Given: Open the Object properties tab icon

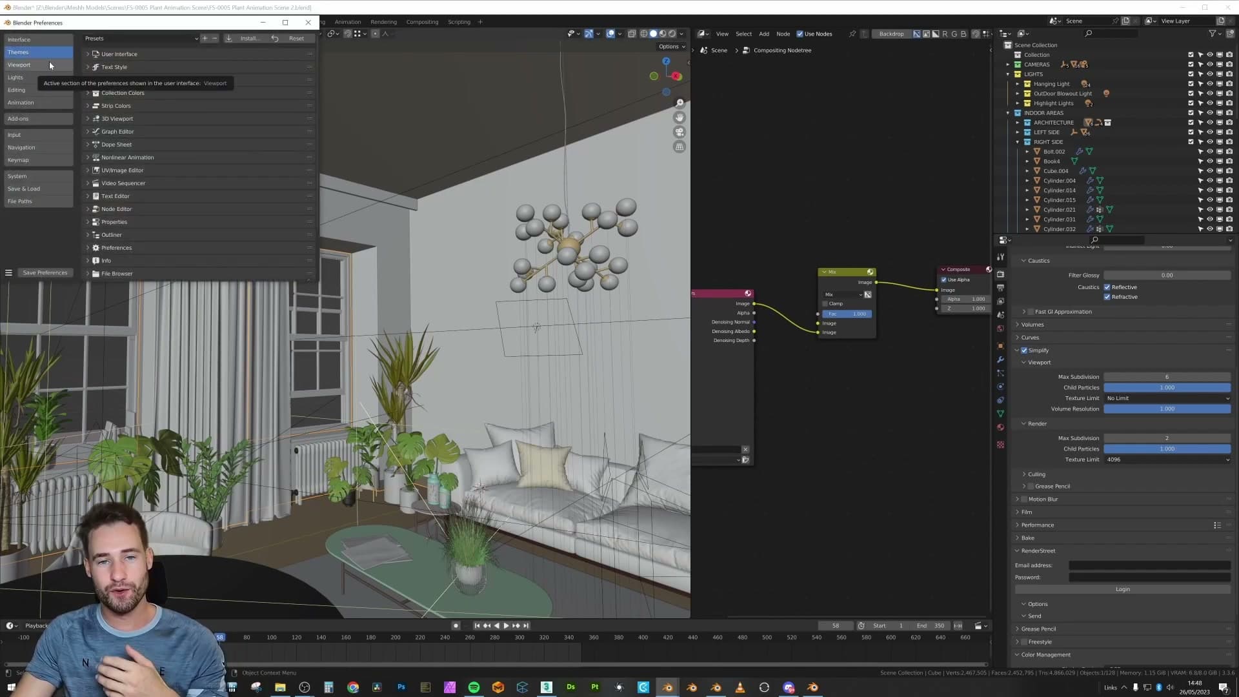Looking at the screenshot, I should 1000,346.
